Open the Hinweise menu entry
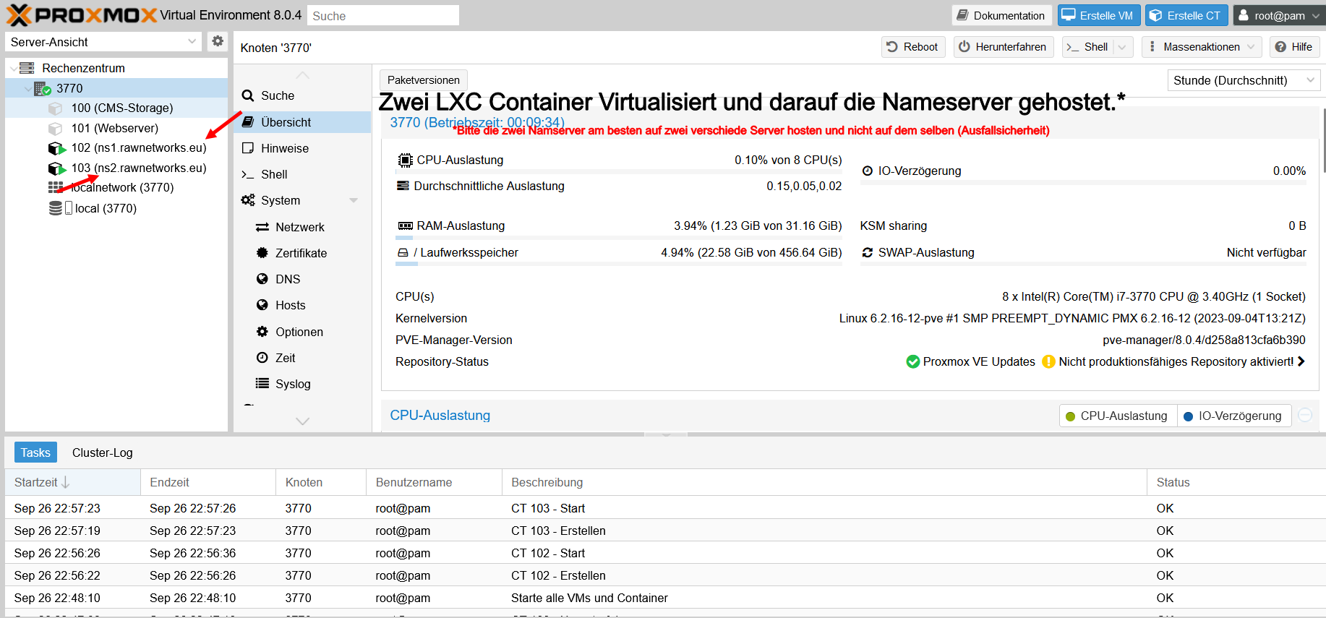Image resolution: width=1326 pixels, height=618 pixels. (302, 148)
